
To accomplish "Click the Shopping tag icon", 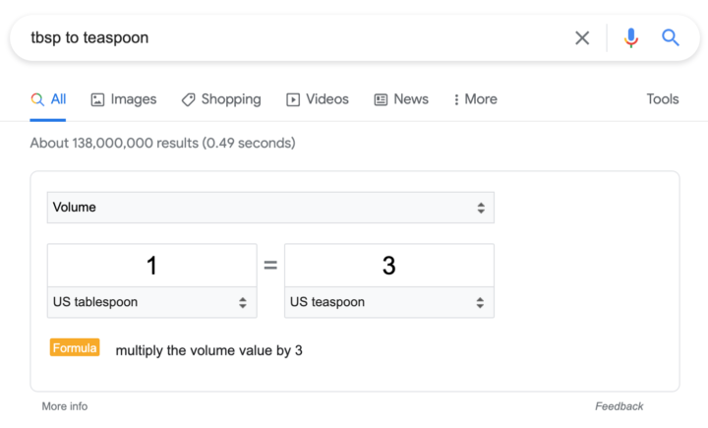I will pos(188,99).
